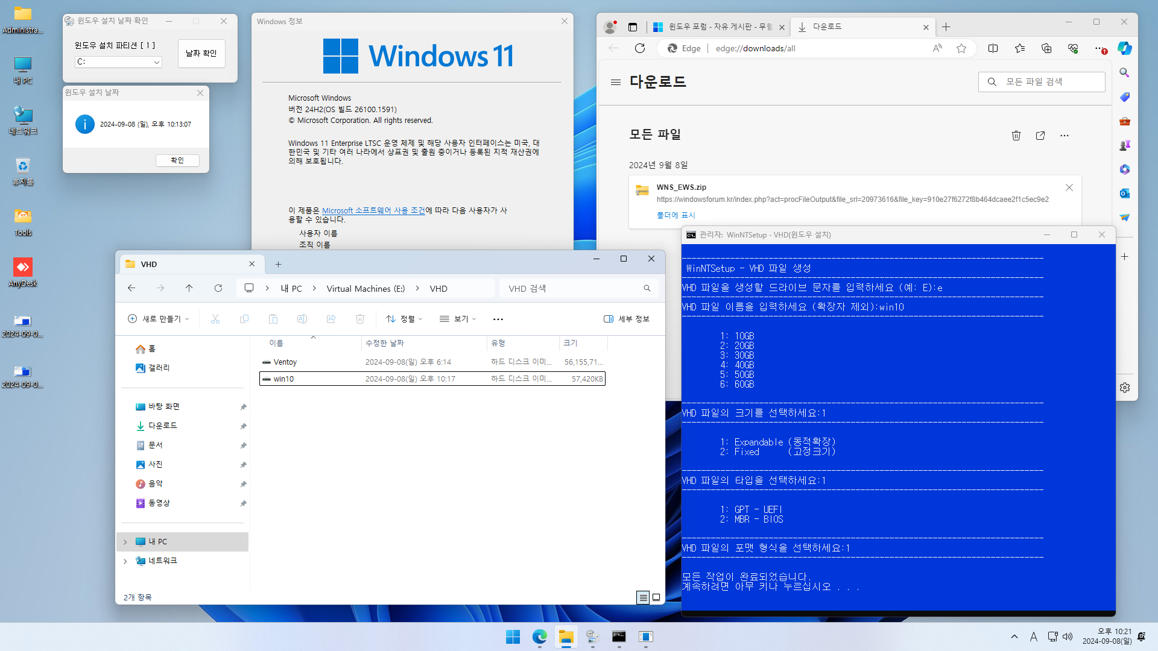1158x651 pixels.
Task: Click Show in folder link for WNS_EWS.zip
Action: pyautogui.click(x=675, y=215)
